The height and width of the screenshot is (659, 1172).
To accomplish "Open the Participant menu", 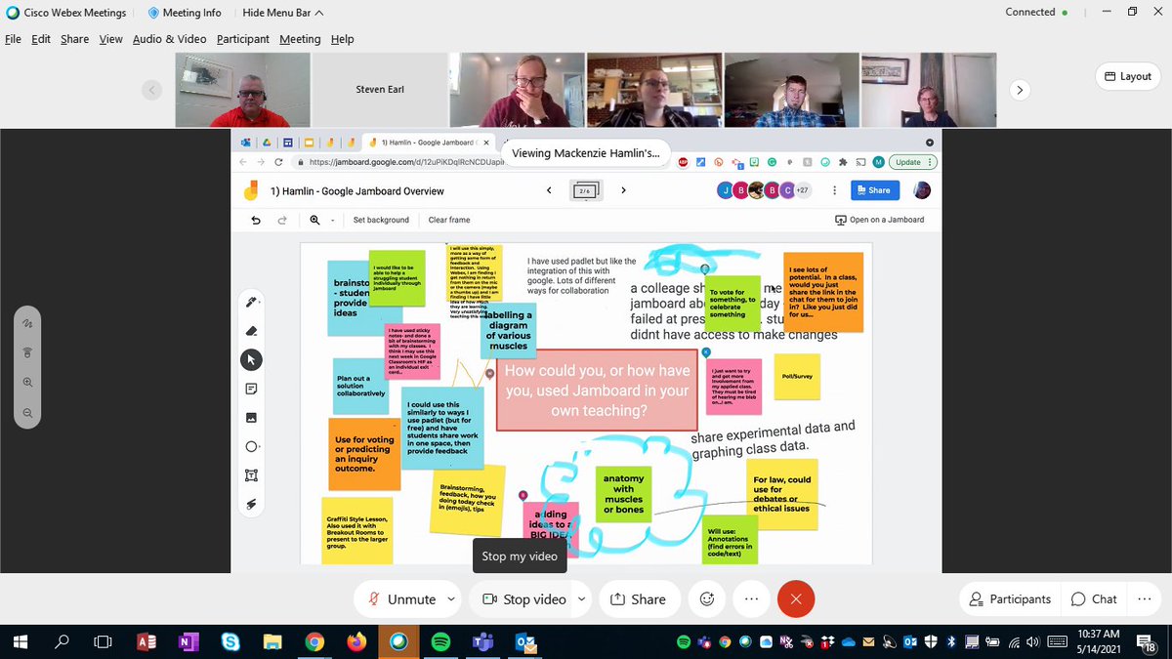I will [x=243, y=39].
